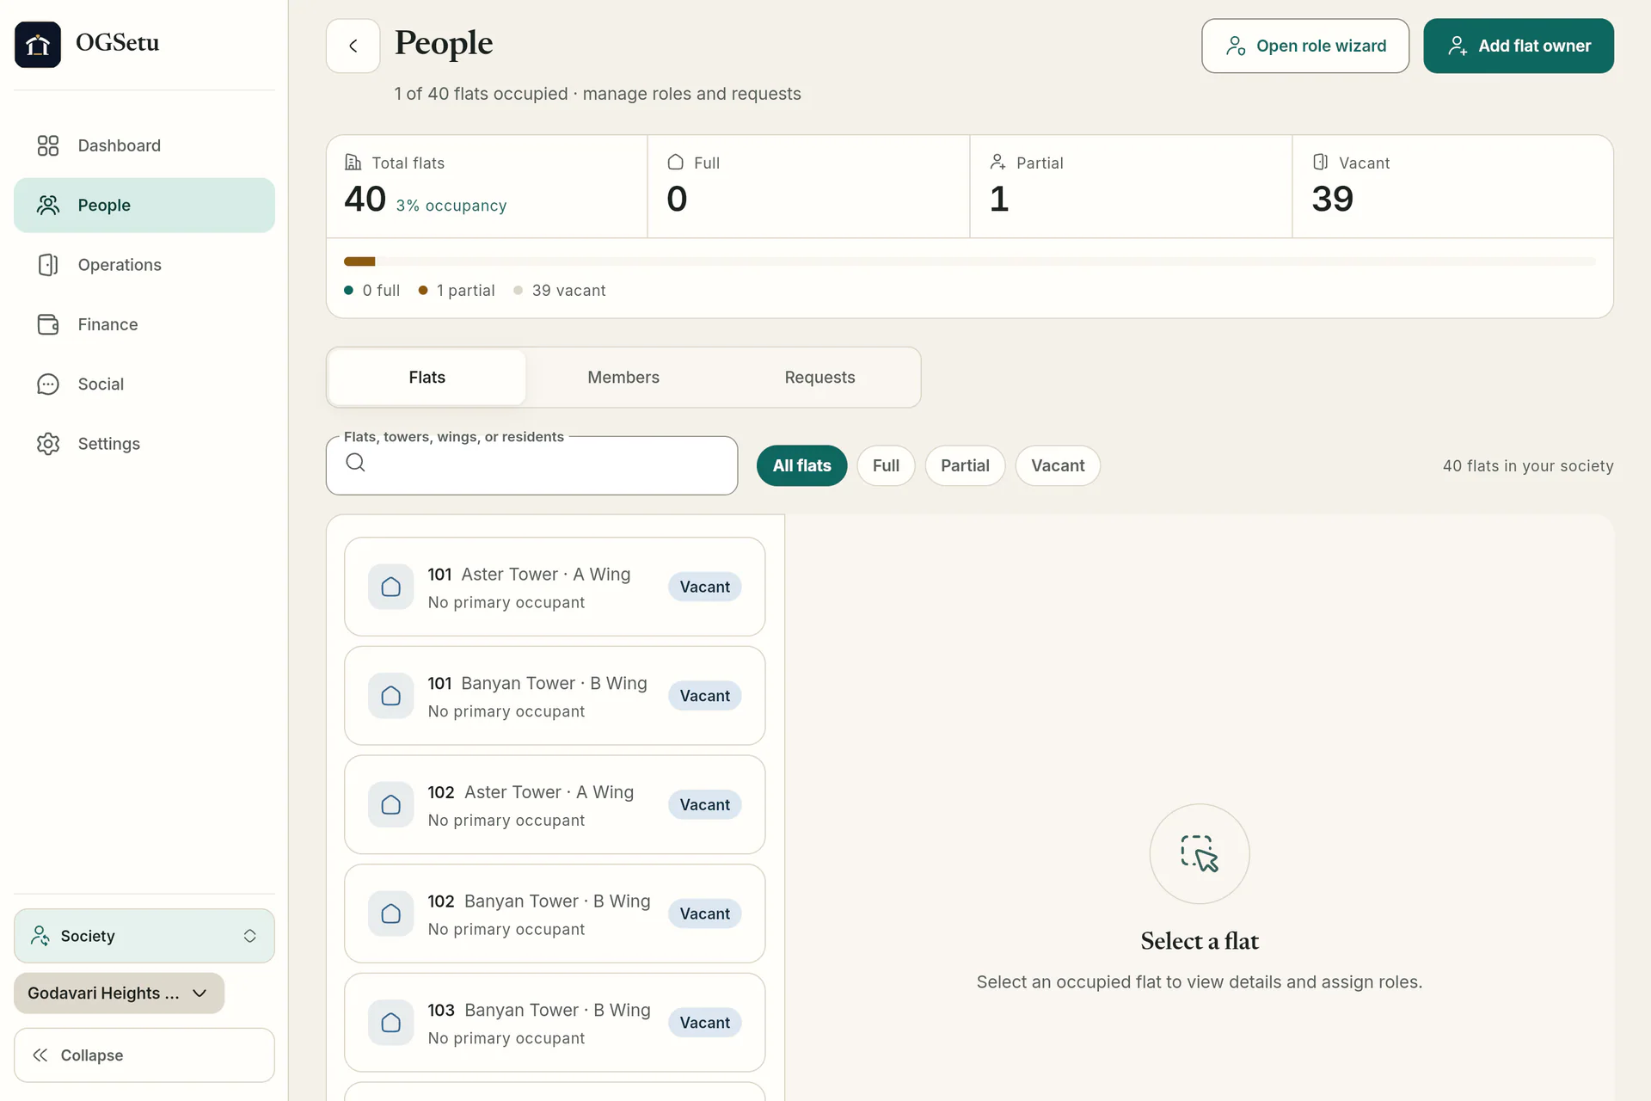
Task: Filter list to Full flats only
Action: click(x=886, y=465)
